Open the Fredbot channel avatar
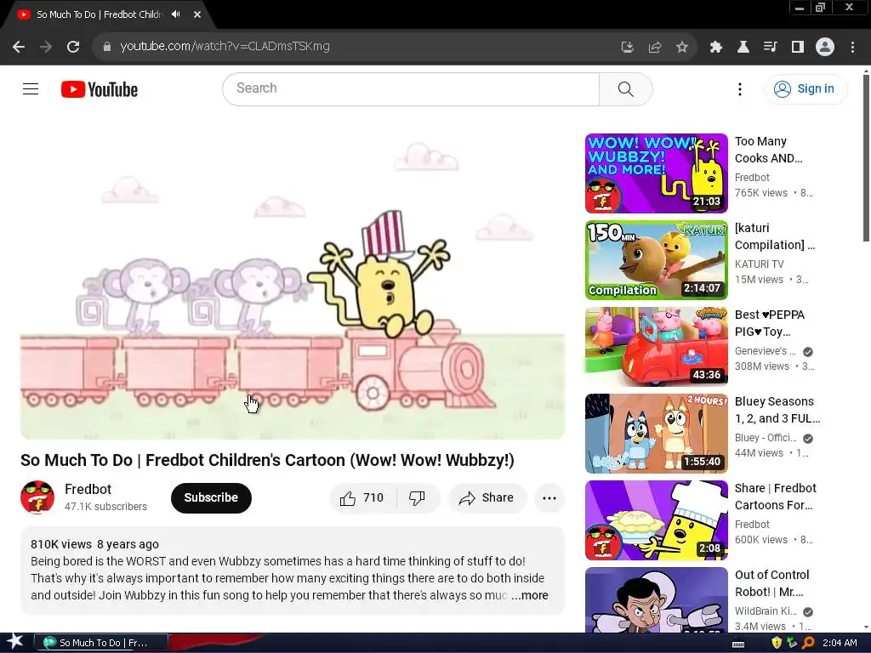The height and width of the screenshot is (653, 871). 37,497
